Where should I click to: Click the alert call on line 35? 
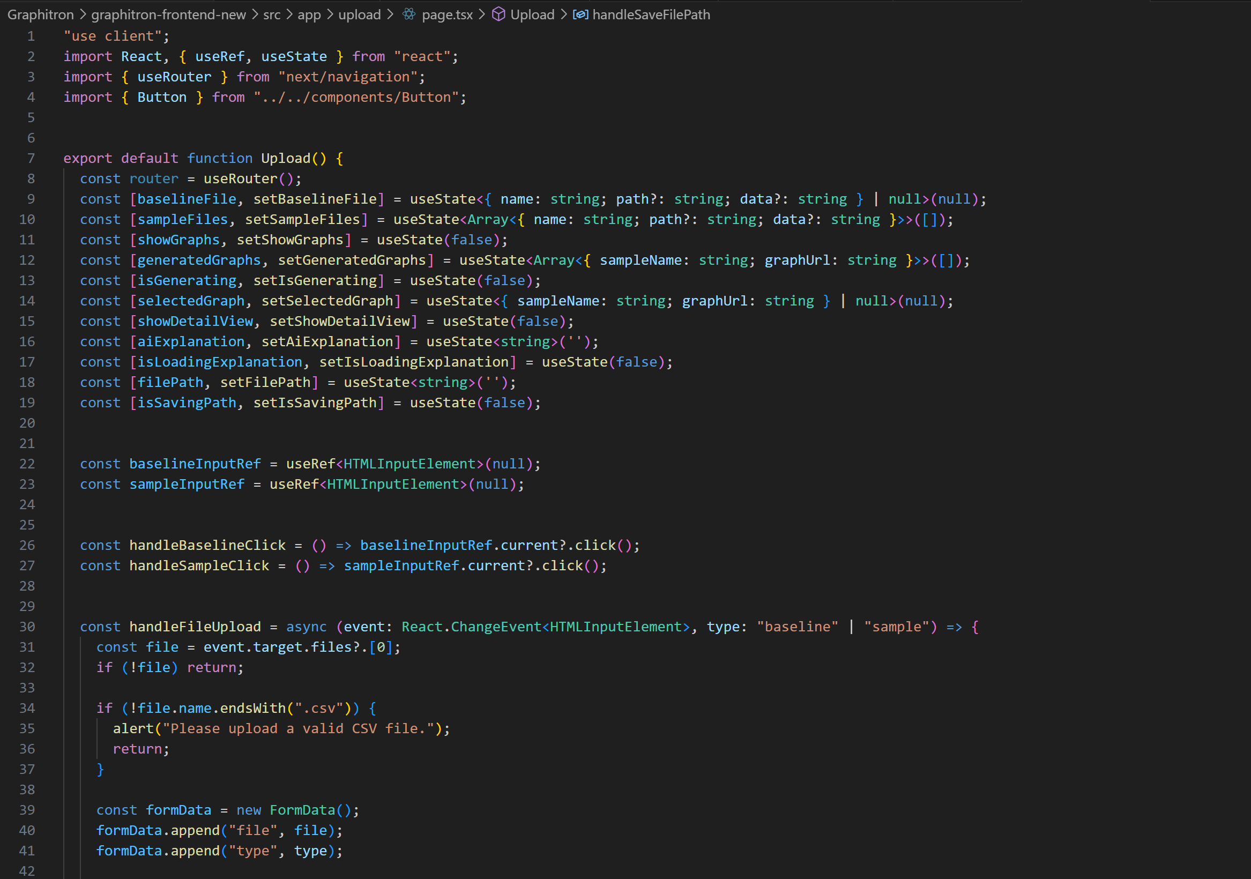pyautogui.click(x=133, y=728)
